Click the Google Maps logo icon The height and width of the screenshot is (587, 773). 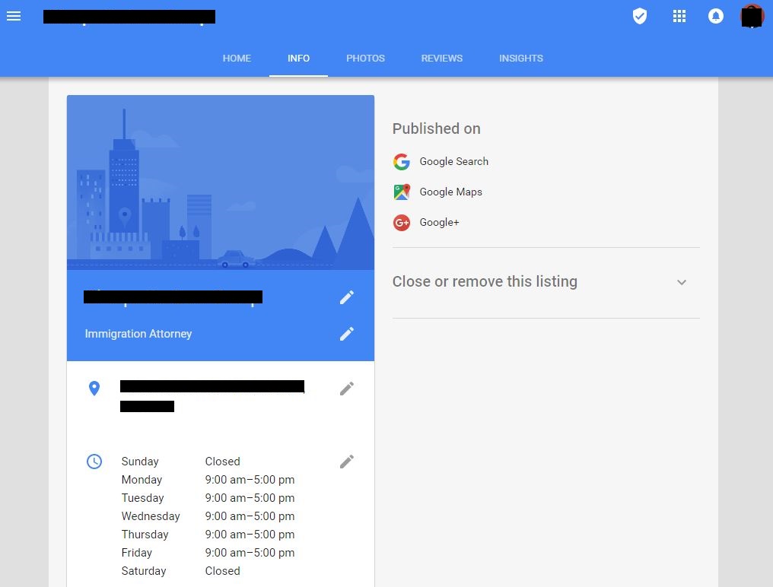coord(401,192)
